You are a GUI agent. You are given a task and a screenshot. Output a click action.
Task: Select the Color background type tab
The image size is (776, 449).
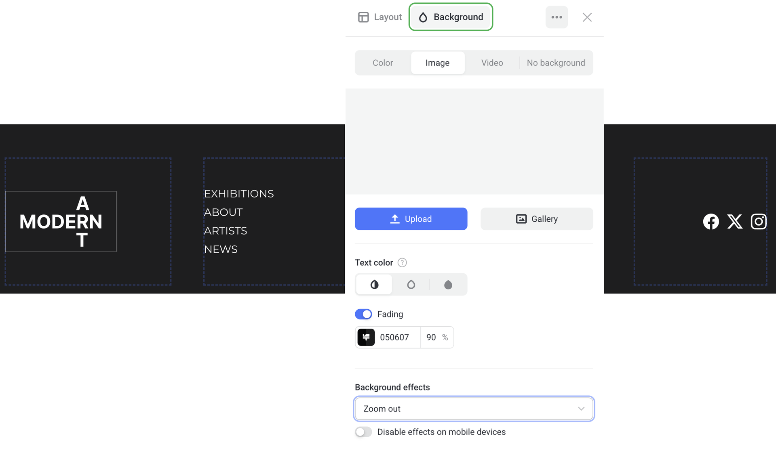coord(383,63)
